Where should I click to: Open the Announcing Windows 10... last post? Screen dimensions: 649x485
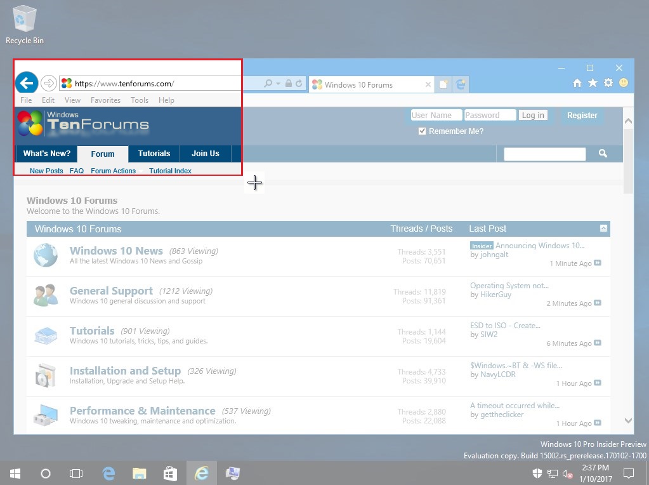[x=540, y=246]
